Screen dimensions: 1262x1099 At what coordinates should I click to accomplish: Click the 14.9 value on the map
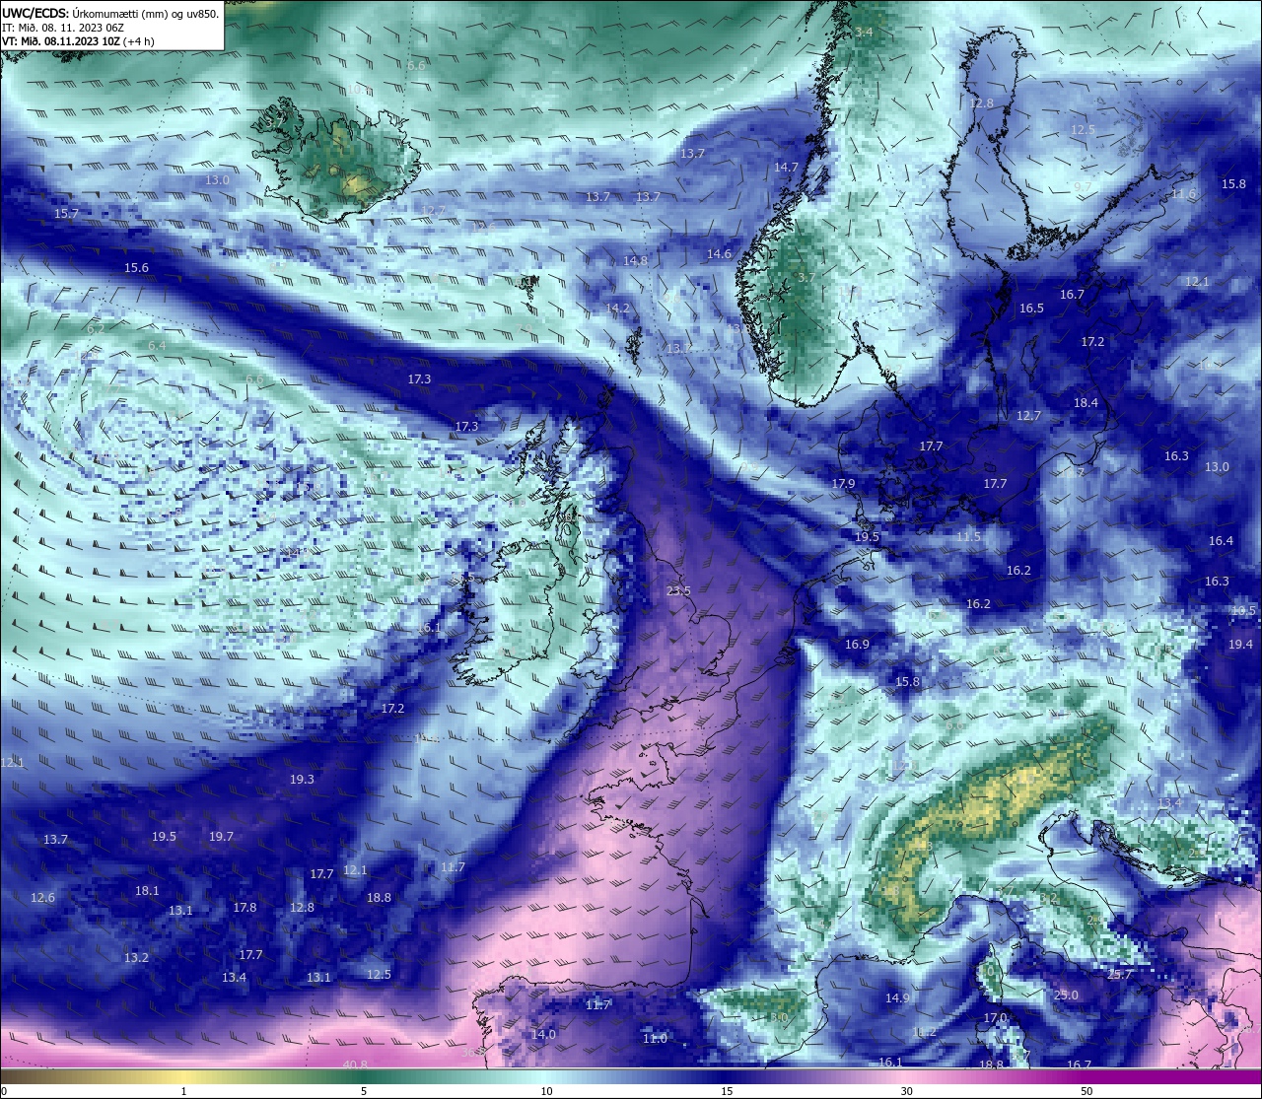coord(896,998)
